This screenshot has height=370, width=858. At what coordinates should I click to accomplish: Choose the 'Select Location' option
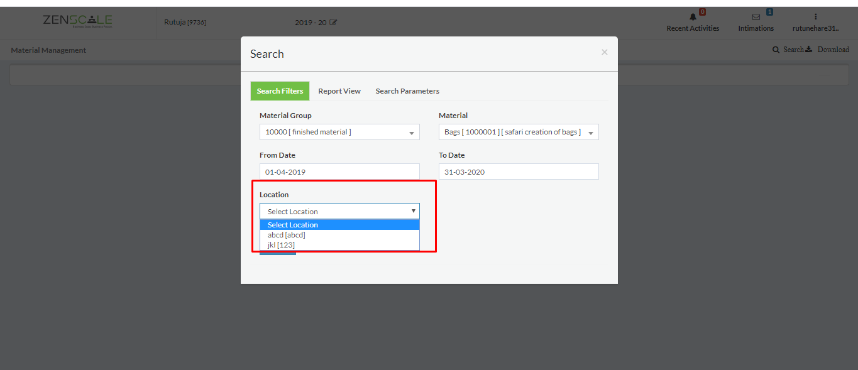(339, 225)
